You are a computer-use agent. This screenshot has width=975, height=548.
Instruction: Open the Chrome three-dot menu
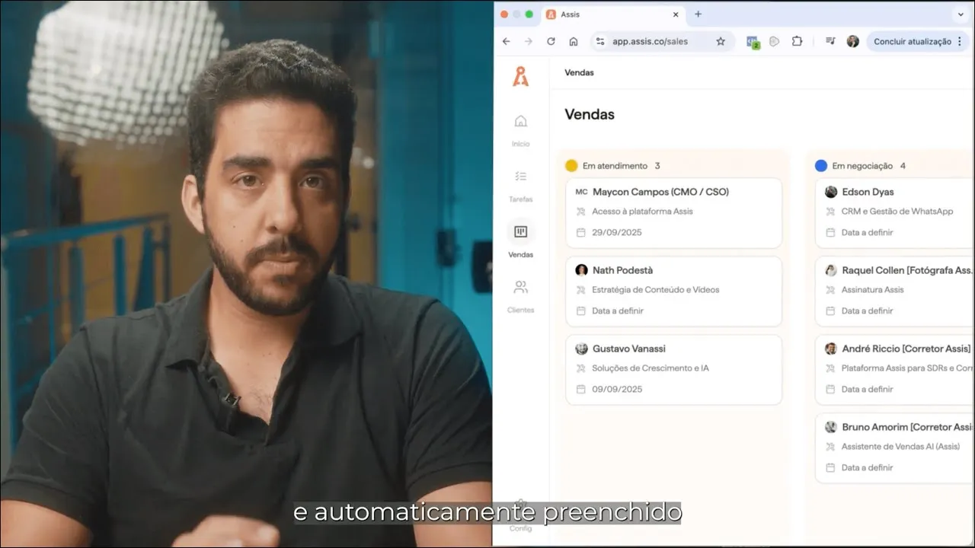click(x=960, y=41)
